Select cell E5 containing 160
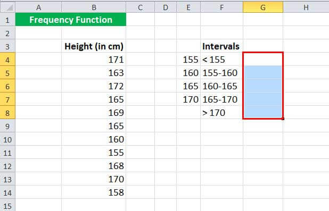 [188, 73]
